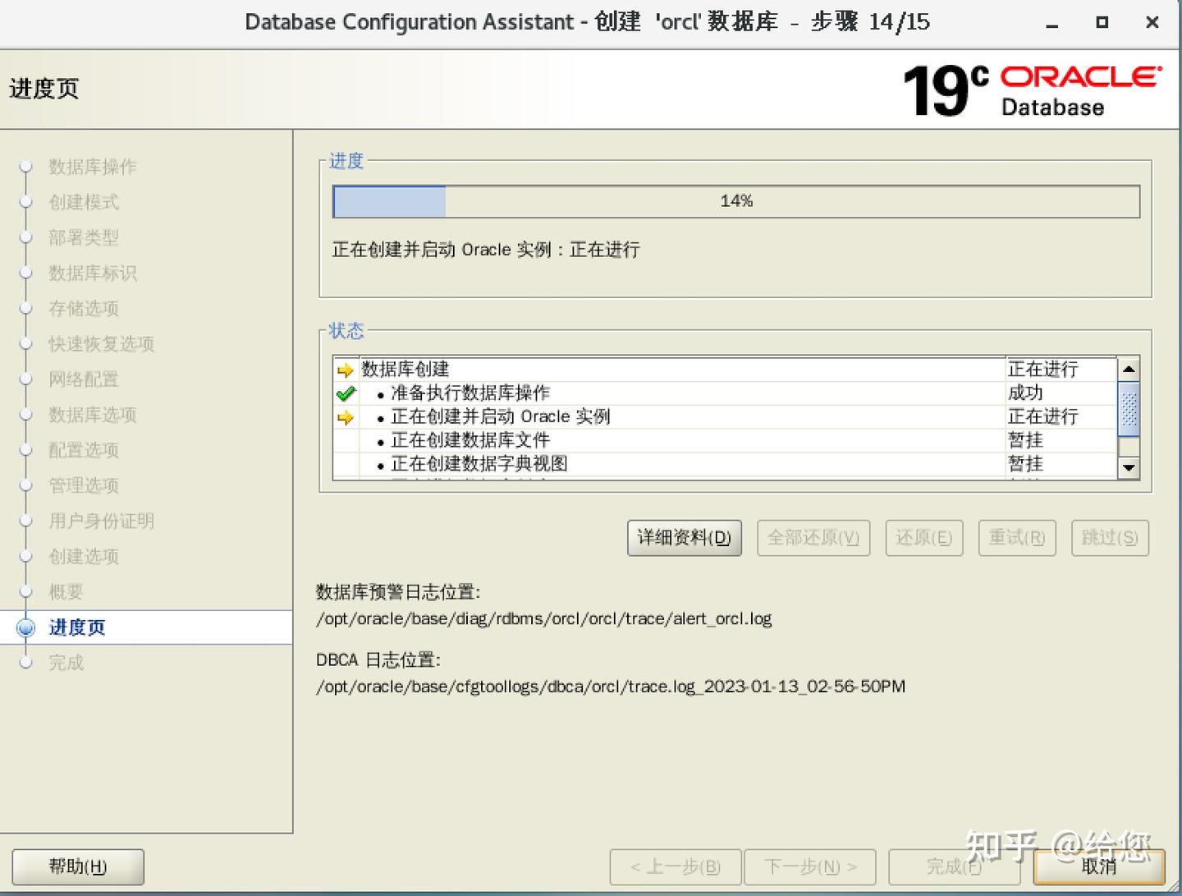
Task: Click the 全部还原(V) button
Action: [x=813, y=538]
